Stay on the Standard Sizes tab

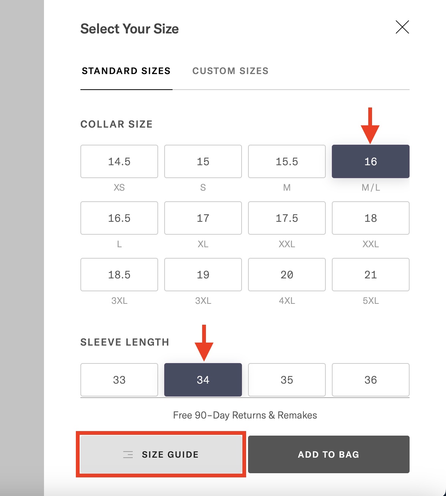click(x=126, y=71)
